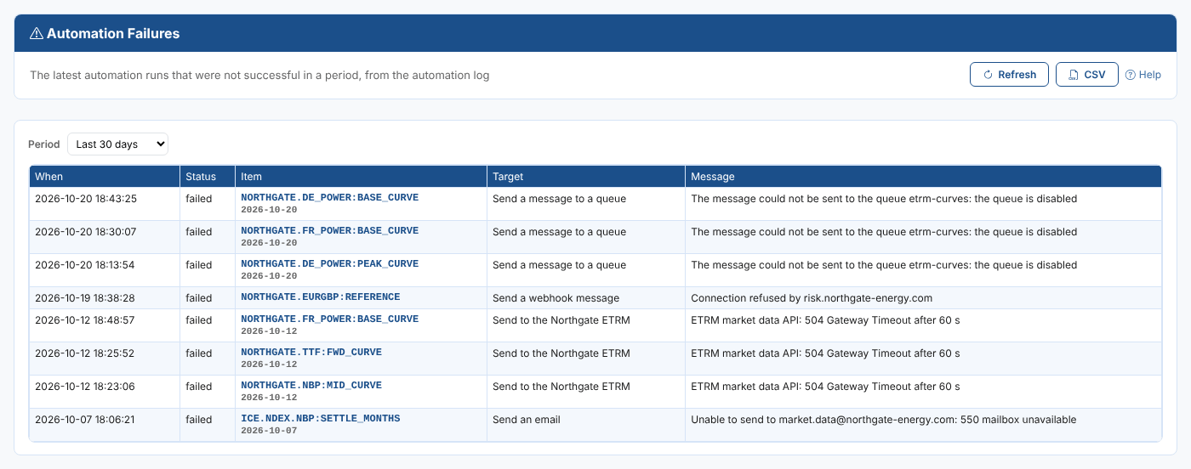Viewport: 1191px width, 469px height.
Task: Click queue disabled message in DE_POWER:BASE_CURVE row
Action: [884, 199]
